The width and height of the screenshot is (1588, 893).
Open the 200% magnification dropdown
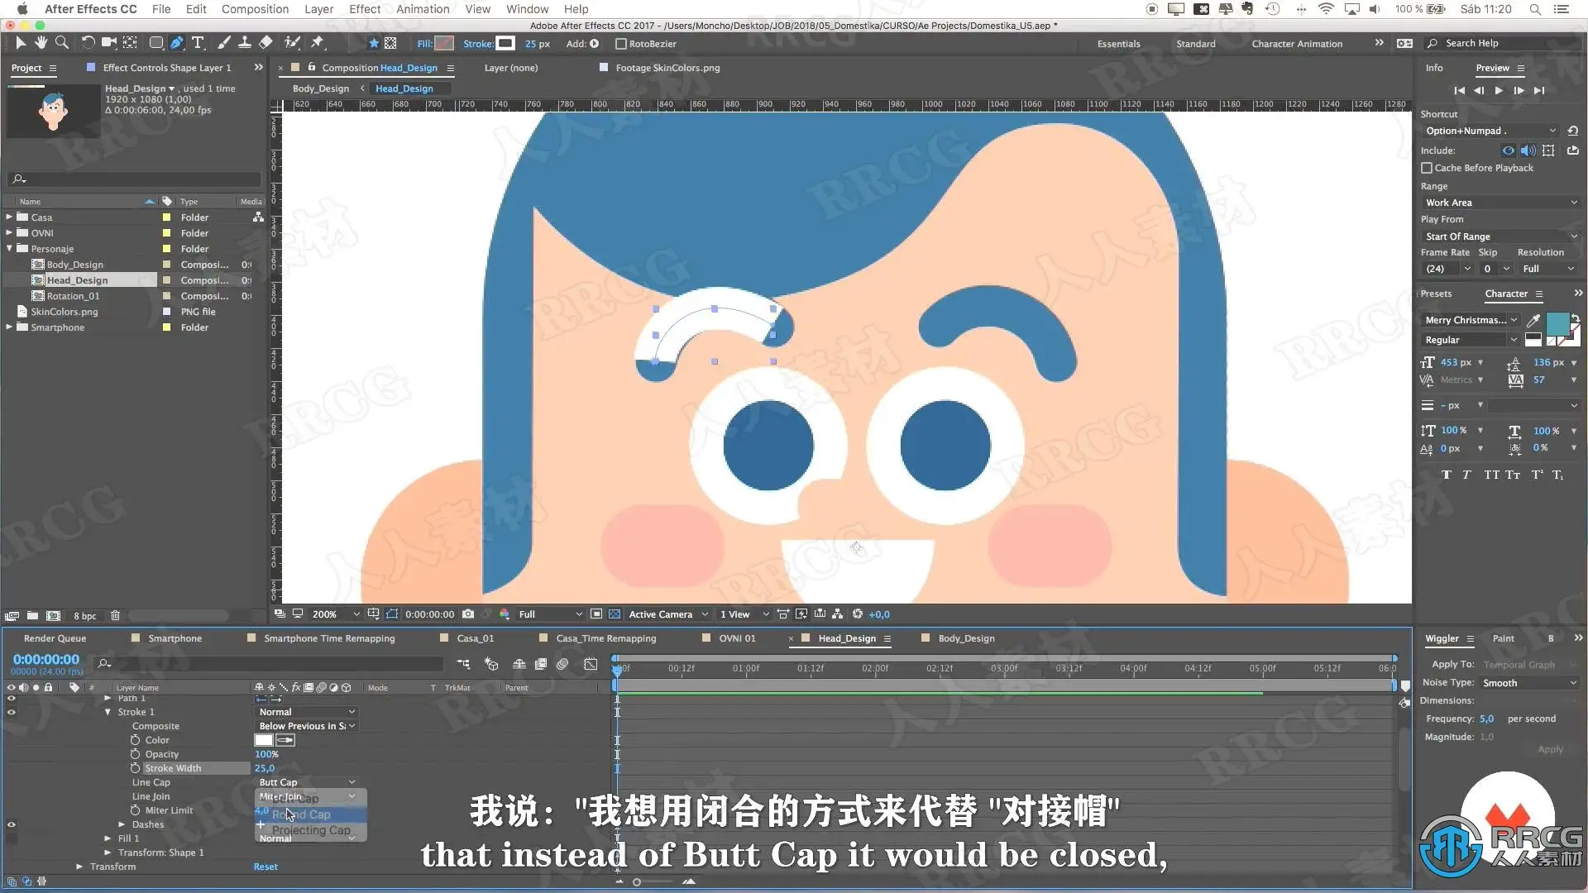click(x=334, y=614)
